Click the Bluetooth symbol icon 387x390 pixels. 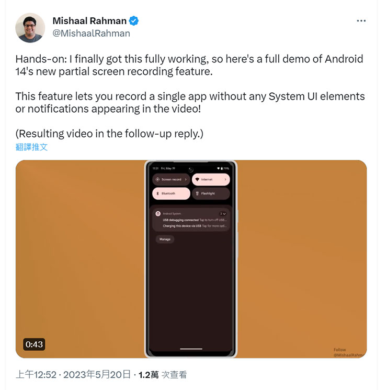[x=157, y=193]
